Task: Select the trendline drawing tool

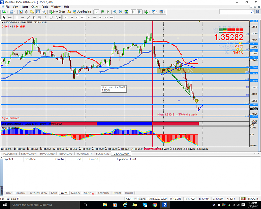Action: (x=28, y=17)
